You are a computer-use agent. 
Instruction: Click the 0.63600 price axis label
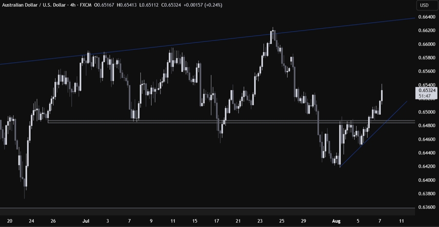(x=427, y=208)
